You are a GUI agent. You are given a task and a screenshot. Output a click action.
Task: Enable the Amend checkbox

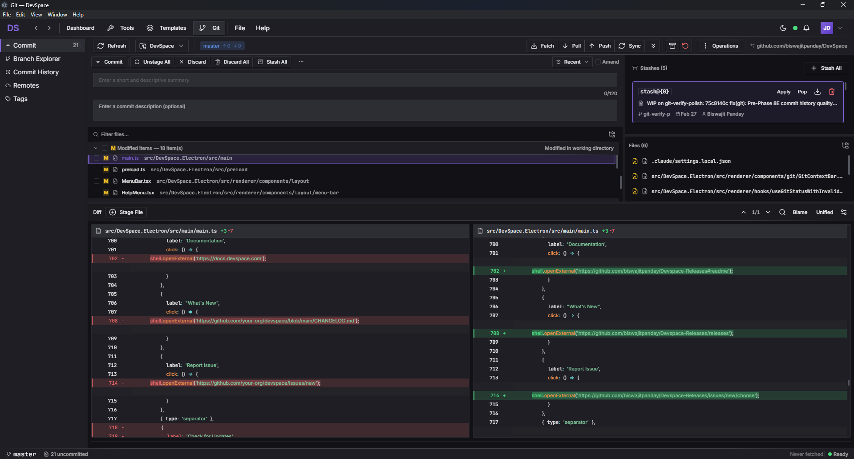(598, 62)
